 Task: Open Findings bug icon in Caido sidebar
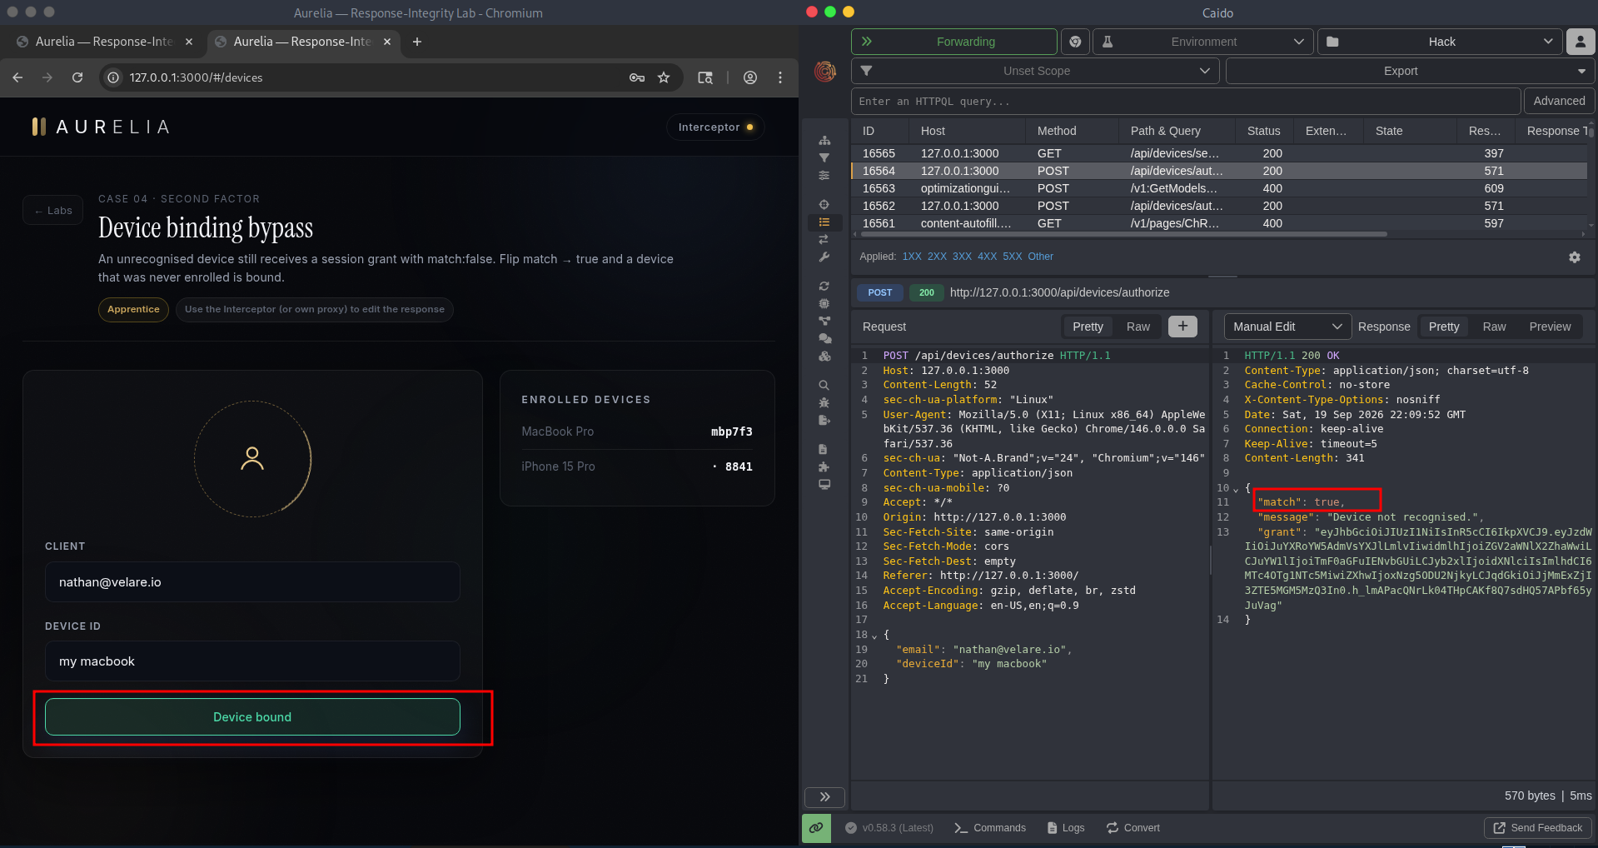pos(824,402)
